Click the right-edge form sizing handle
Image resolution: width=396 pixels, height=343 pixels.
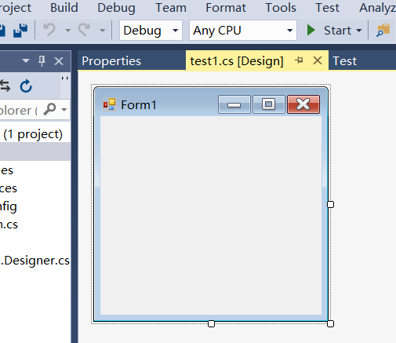click(330, 204)
